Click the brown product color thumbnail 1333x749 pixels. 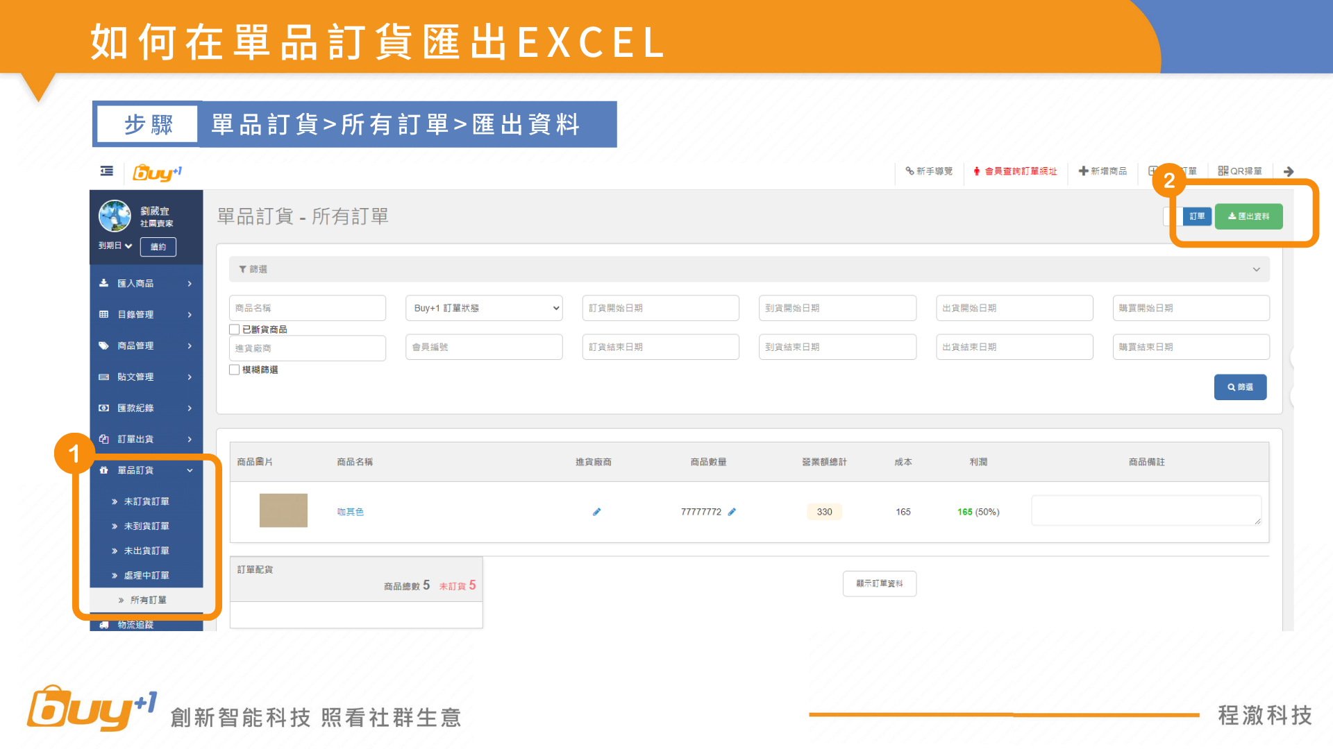283,510
